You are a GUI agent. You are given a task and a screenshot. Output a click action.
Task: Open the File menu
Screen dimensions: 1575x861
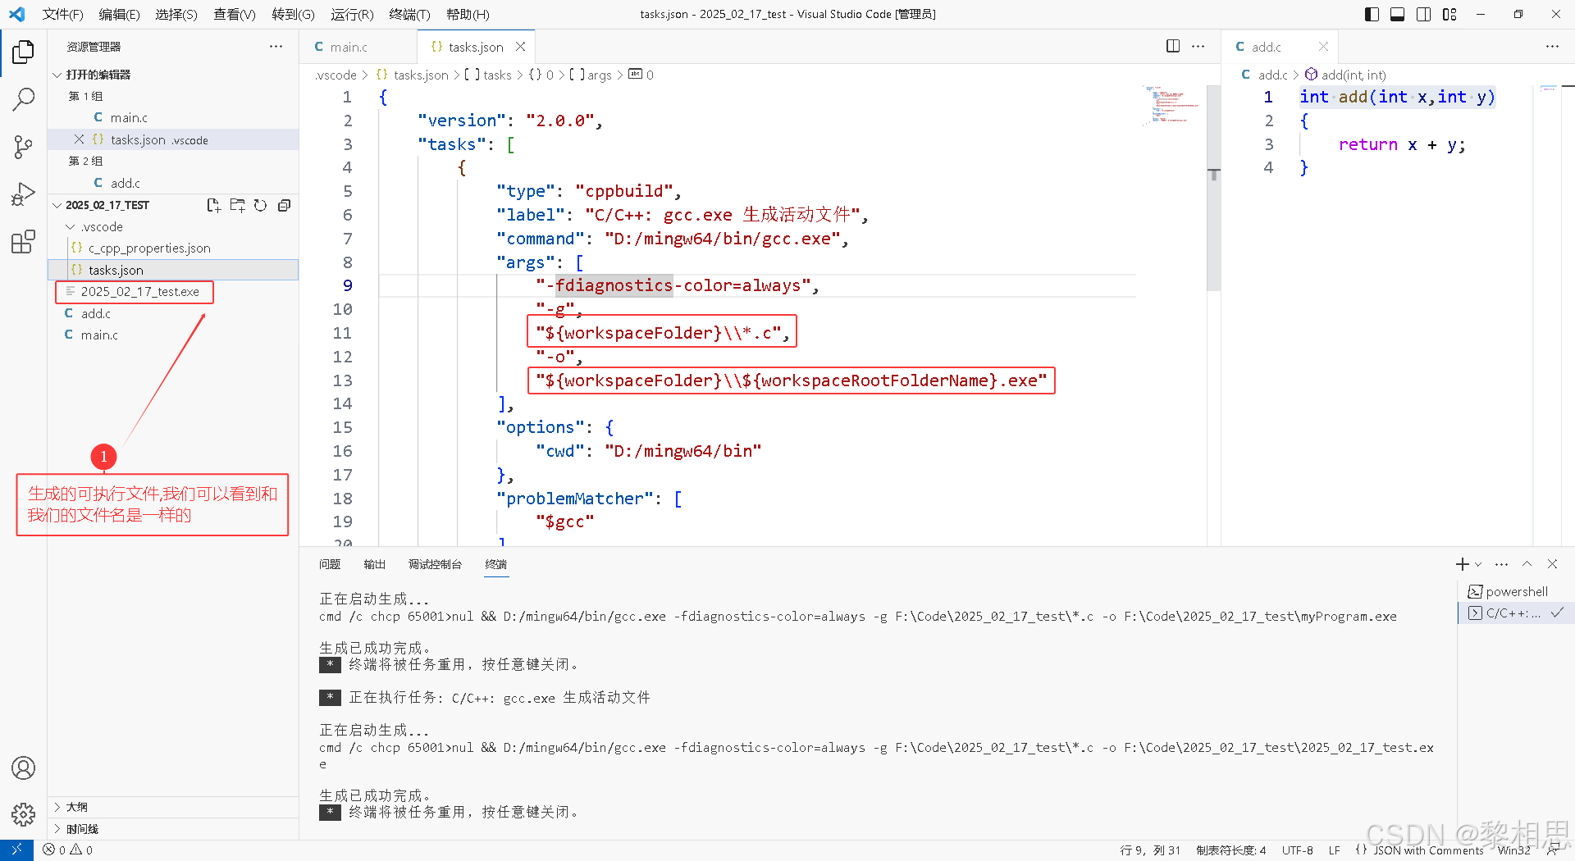(63, 14)
